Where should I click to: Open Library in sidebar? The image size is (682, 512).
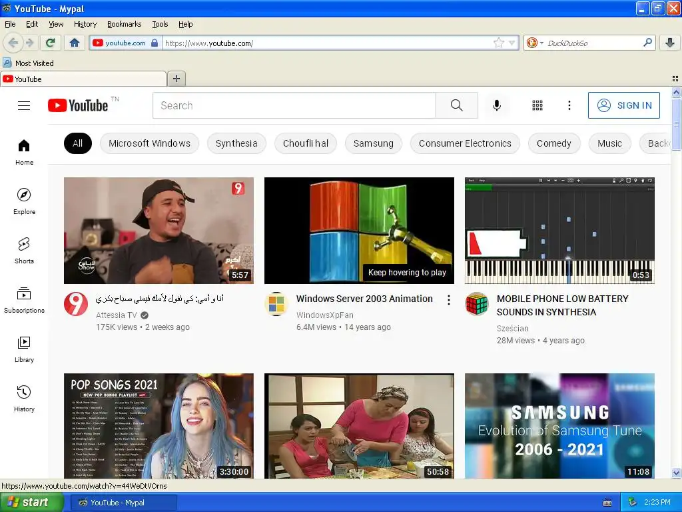[x=24, y=349]
